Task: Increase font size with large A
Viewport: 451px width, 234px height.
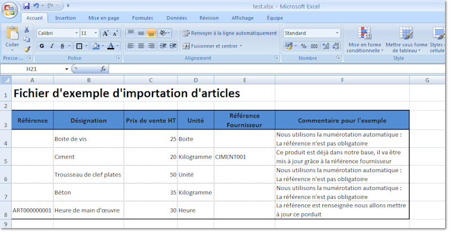Action: [x=105, y=33]
